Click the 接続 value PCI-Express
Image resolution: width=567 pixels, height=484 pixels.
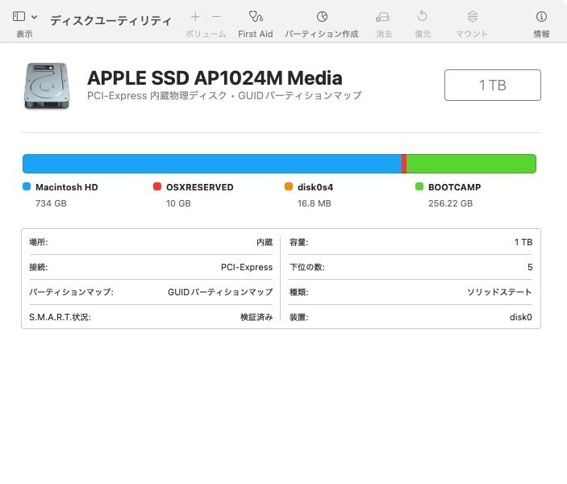point(247,267)
